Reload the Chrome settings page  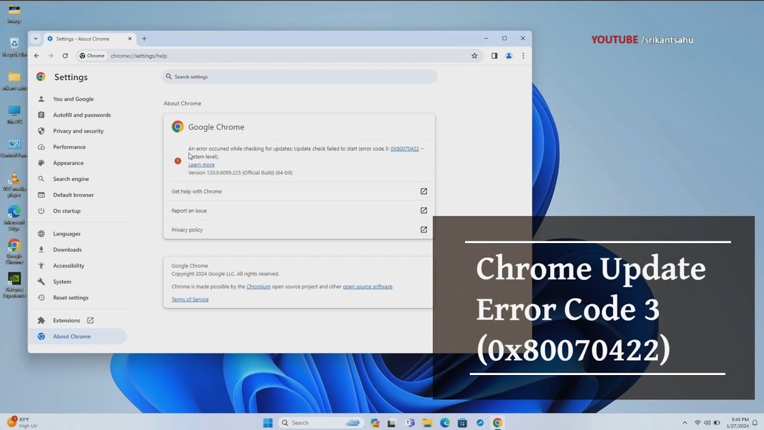(x=65, y=56)
